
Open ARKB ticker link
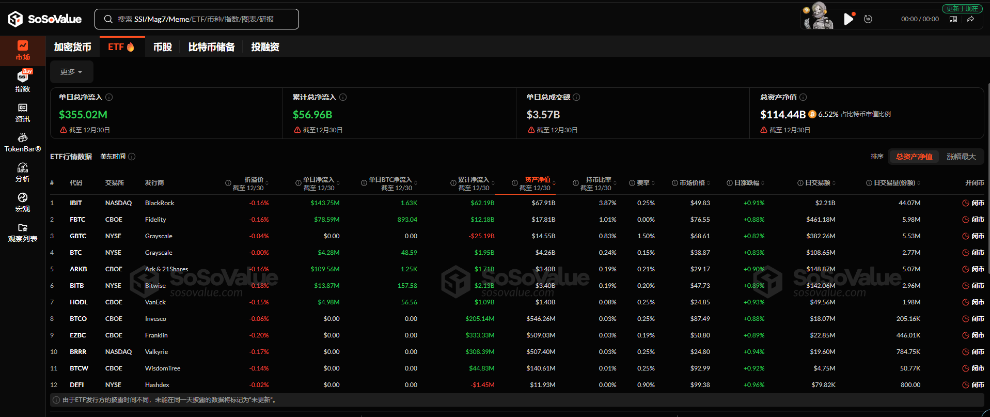click(78, 269)
